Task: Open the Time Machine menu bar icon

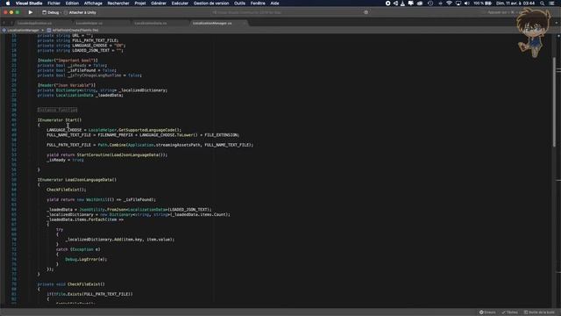Action: [430, 4]
